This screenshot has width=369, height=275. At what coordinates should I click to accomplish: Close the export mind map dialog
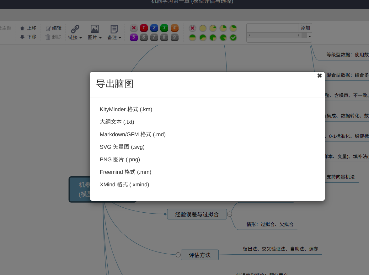(319, 75)
